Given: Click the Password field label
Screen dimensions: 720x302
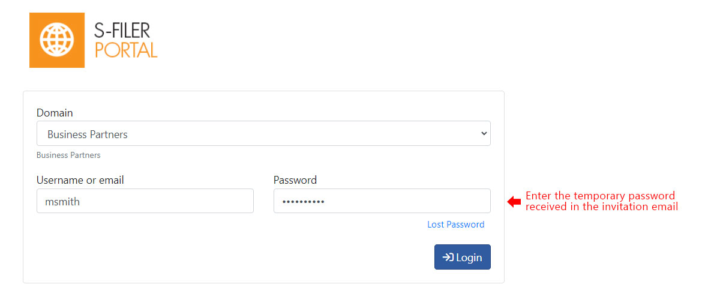Looking at the screenshot, I should click(x=295, y=180).
